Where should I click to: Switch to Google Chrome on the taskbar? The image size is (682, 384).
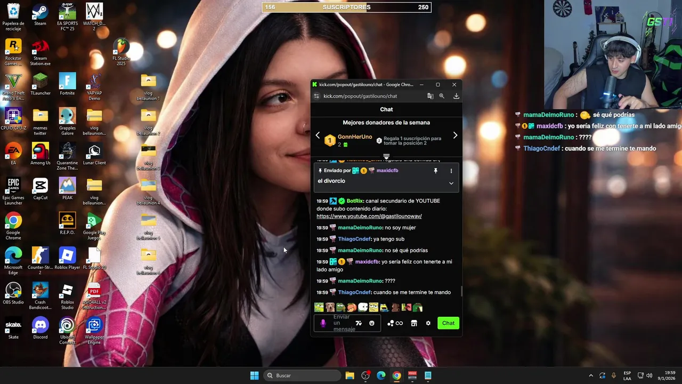click(x=396, y=375)
